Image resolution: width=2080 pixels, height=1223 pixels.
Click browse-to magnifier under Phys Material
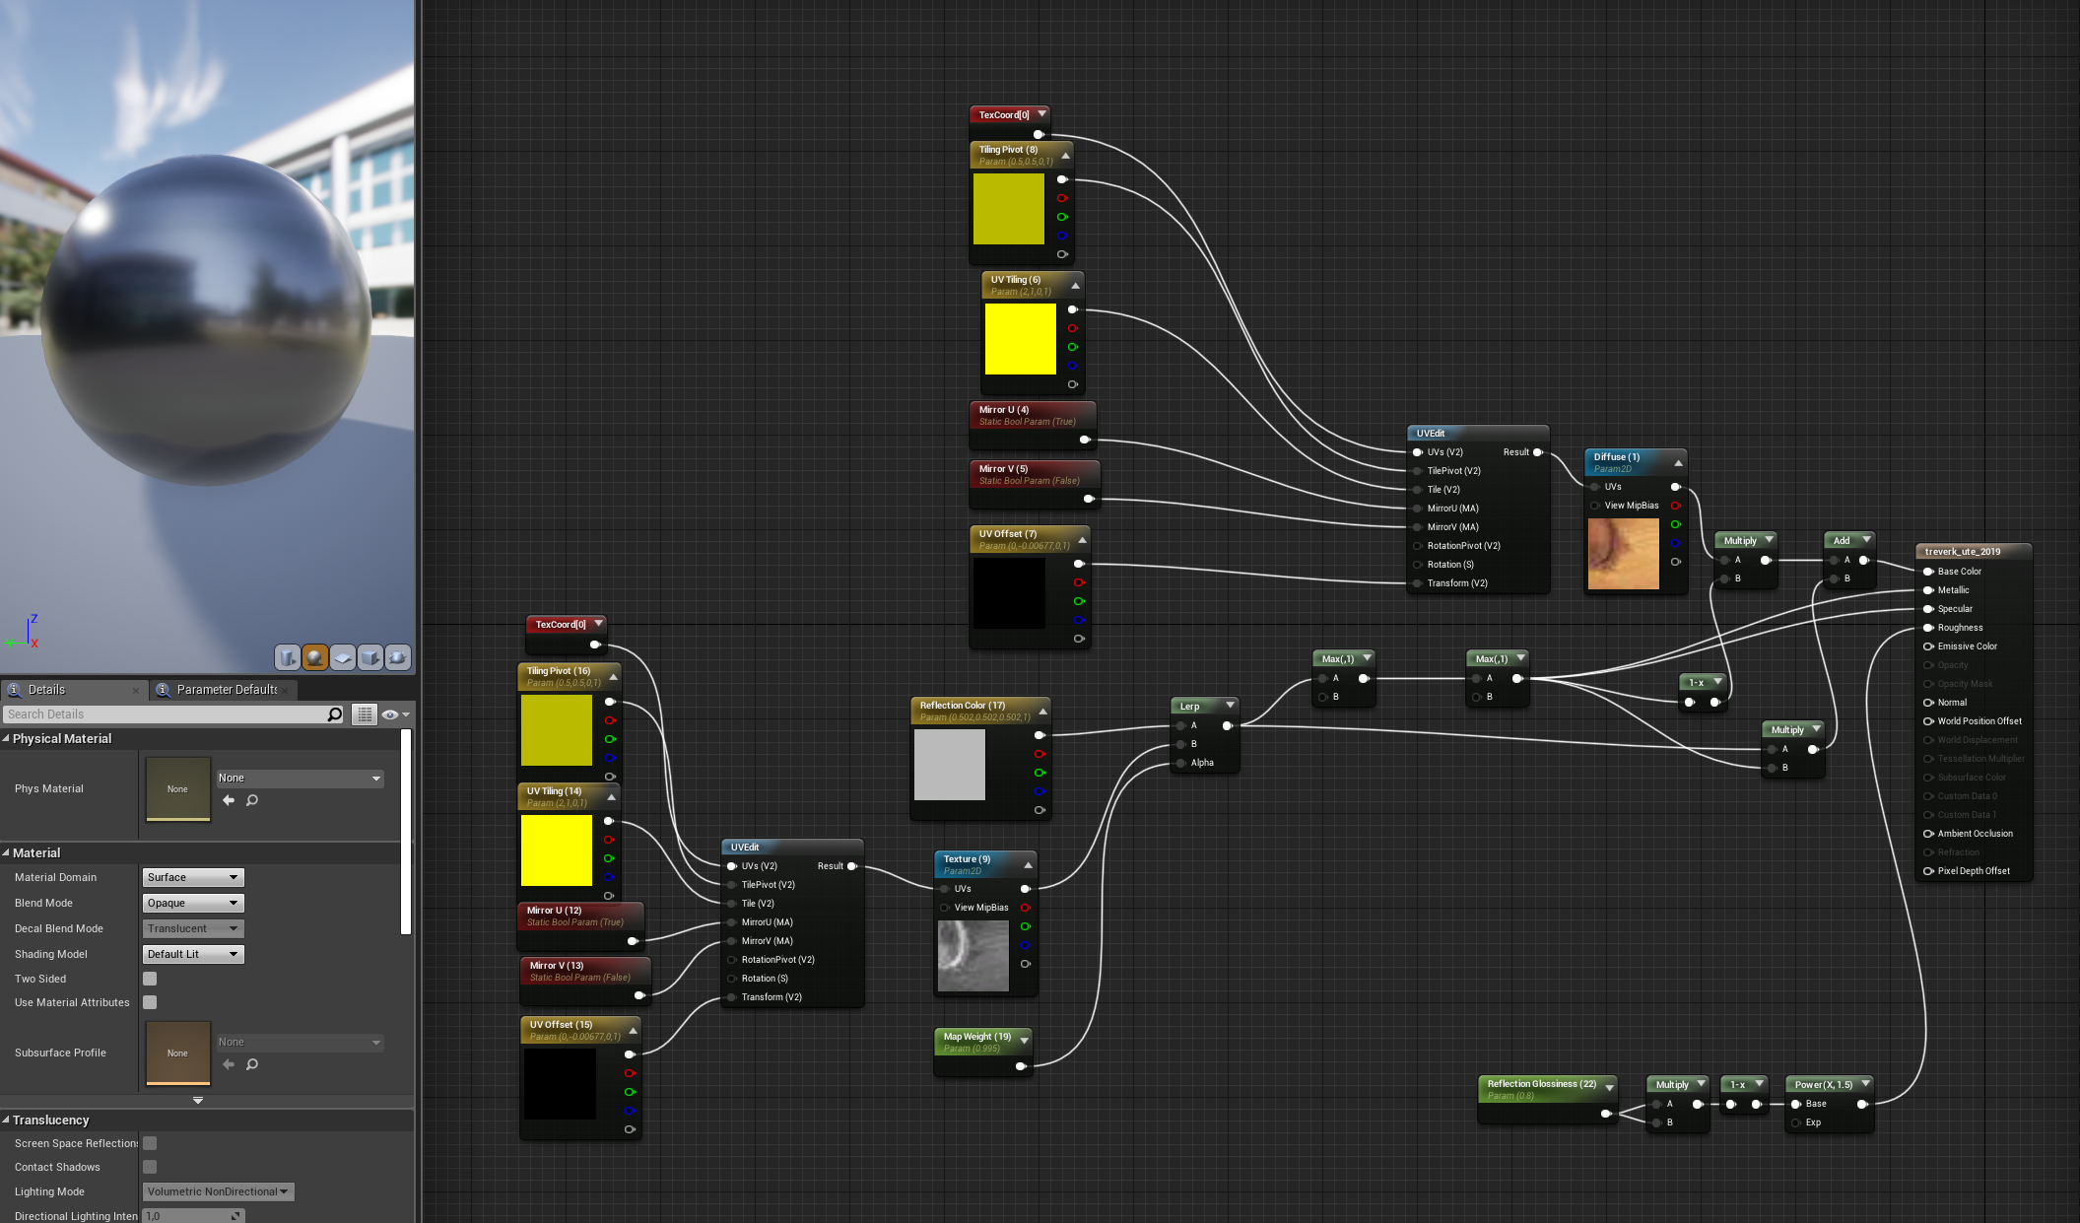tap(252, 800)
